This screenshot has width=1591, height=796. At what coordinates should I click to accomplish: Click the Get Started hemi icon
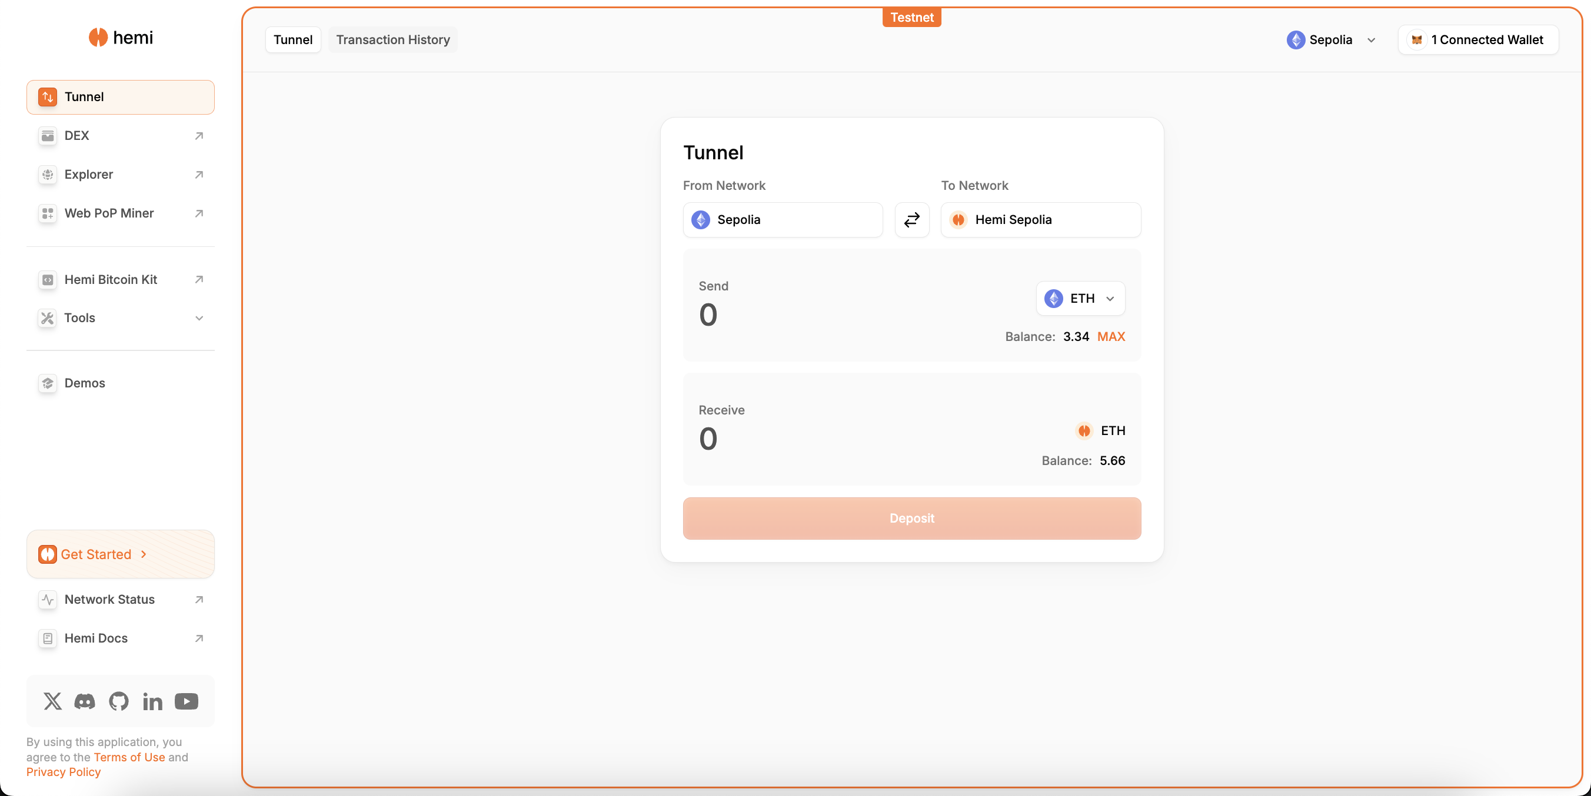tap(48, 554)
